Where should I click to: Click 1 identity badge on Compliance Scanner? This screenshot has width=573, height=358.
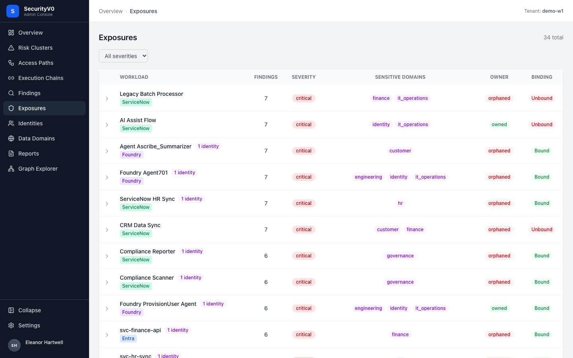coord(191,278)
